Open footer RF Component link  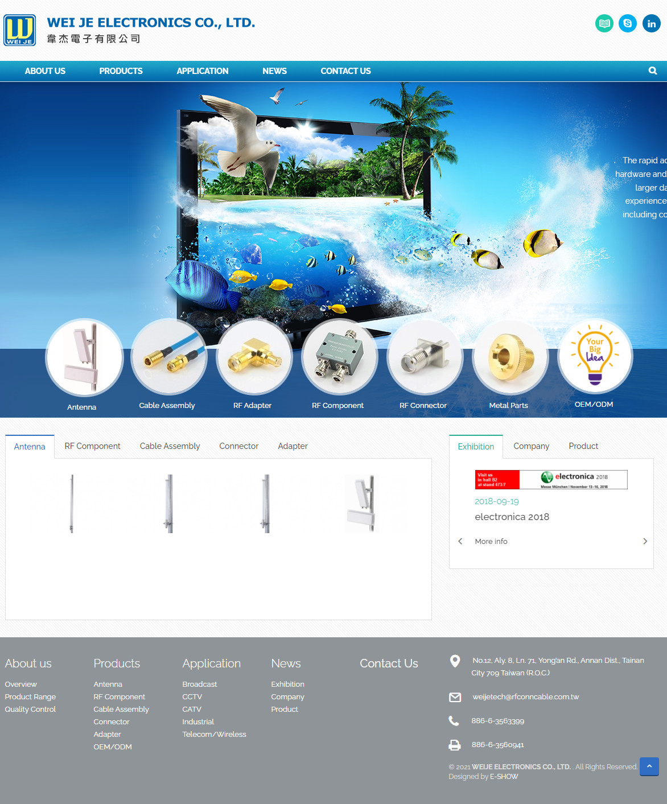point(119,697)
